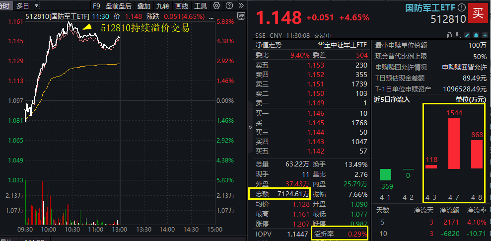Switch to 分时 chart tab

[5, 5]
